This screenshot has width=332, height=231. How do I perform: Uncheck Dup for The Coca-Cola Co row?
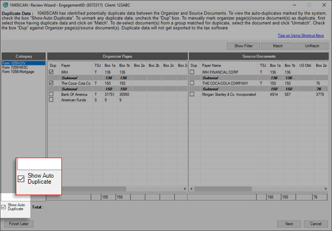click(x=51, y=83)
